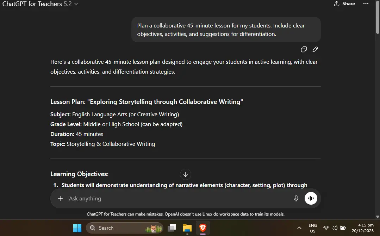Check battery status icon
380x236 pixels.
tap(343, 228)
